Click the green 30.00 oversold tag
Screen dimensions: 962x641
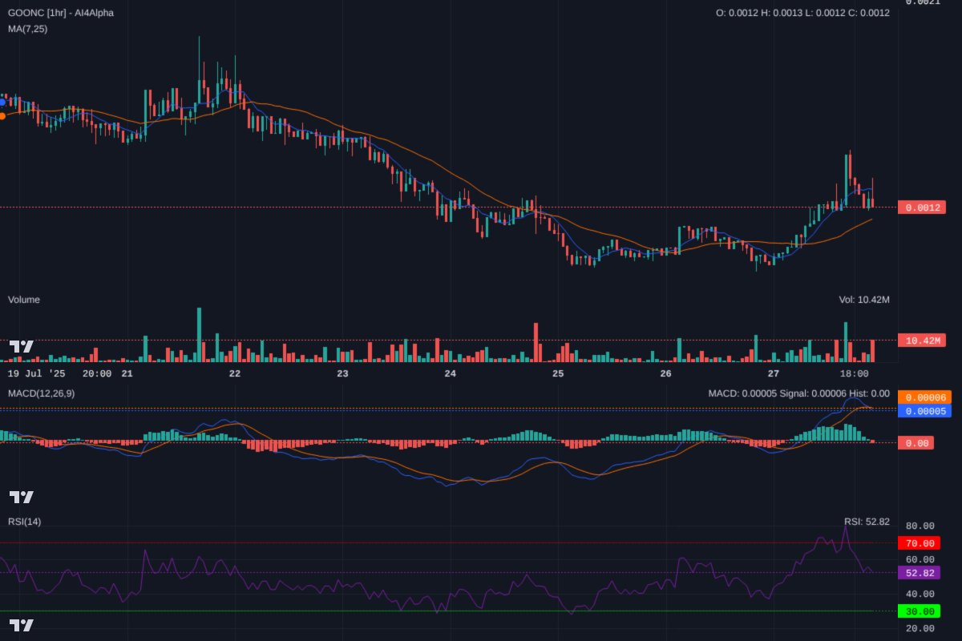point(919,611)
